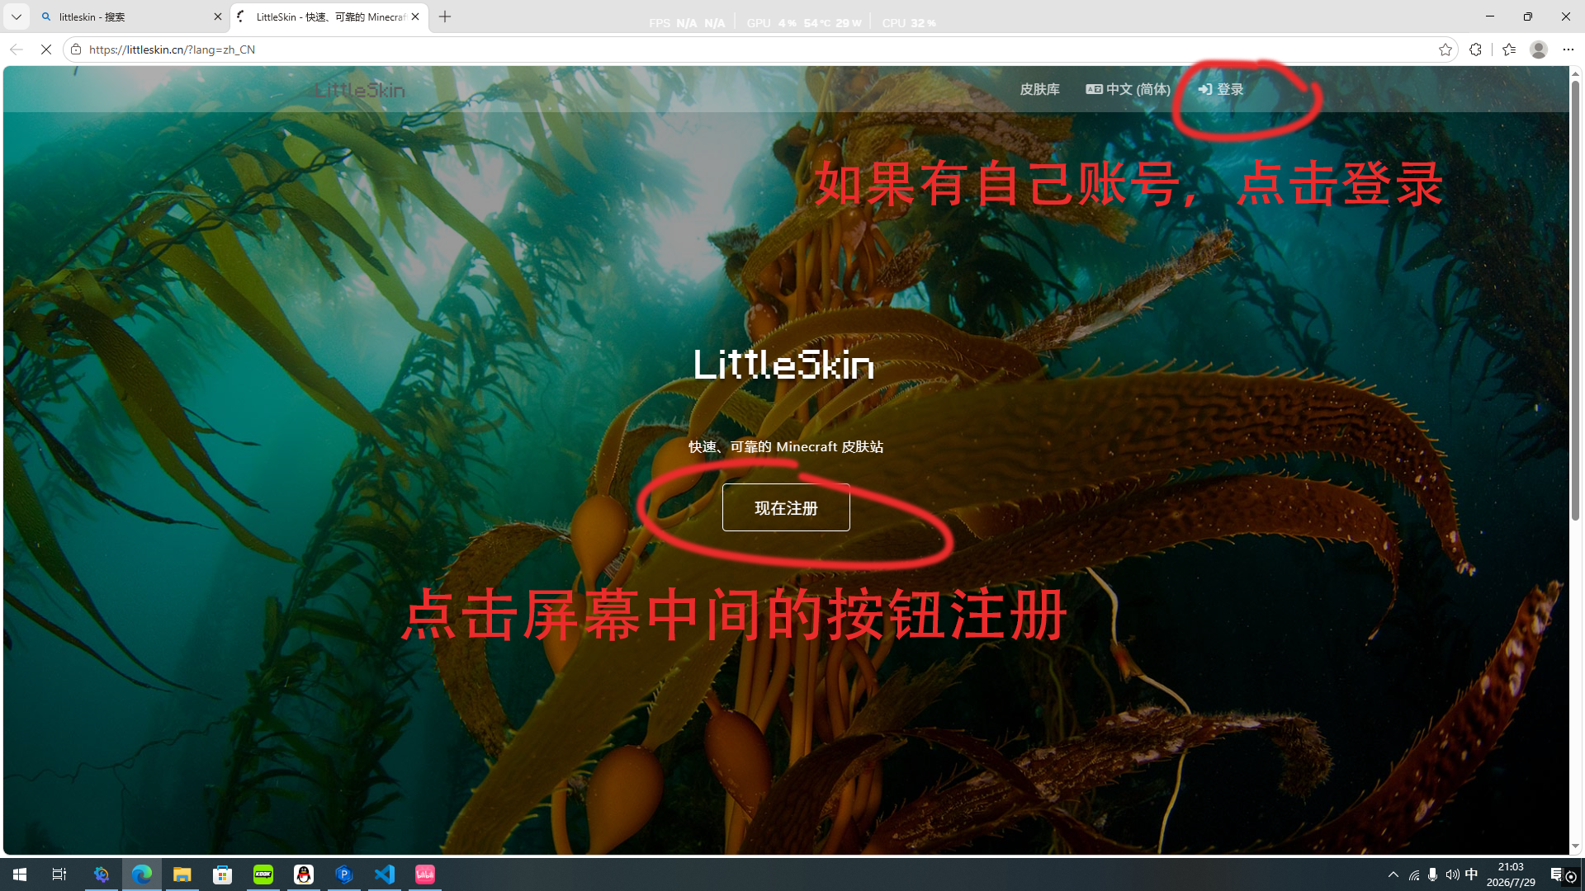
Task: Click the 登录 login link
Action: [x=1221, y=89]
